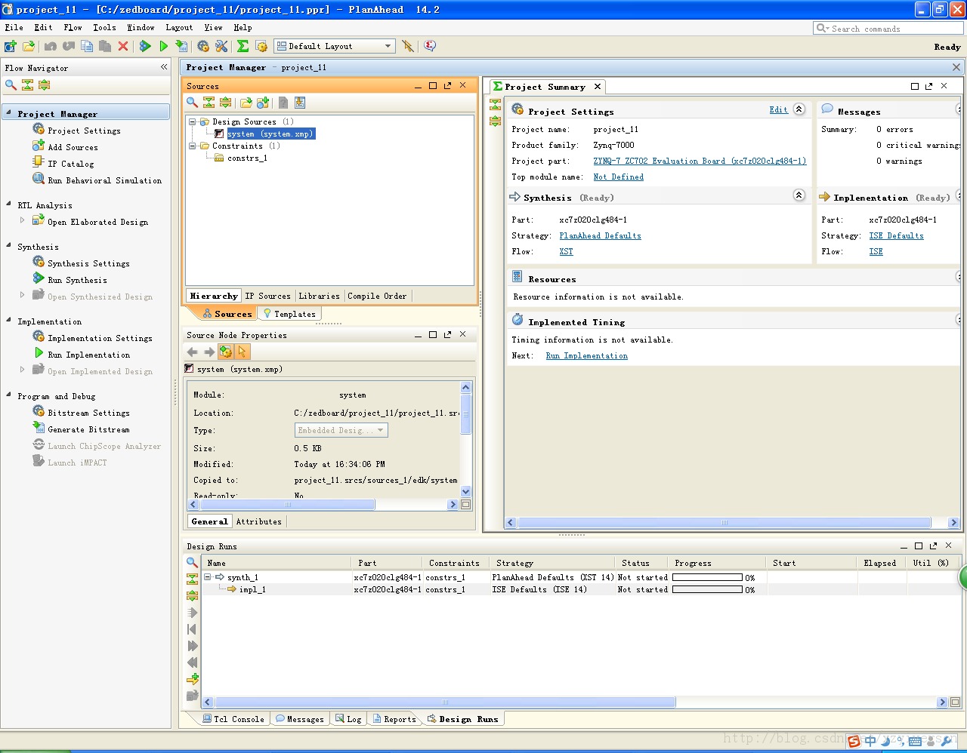Image resolution: width=967 pixels, height=753 pixels.
Task: Click the Generate Bitstream toolbar icon
Action: coord(181,46)
